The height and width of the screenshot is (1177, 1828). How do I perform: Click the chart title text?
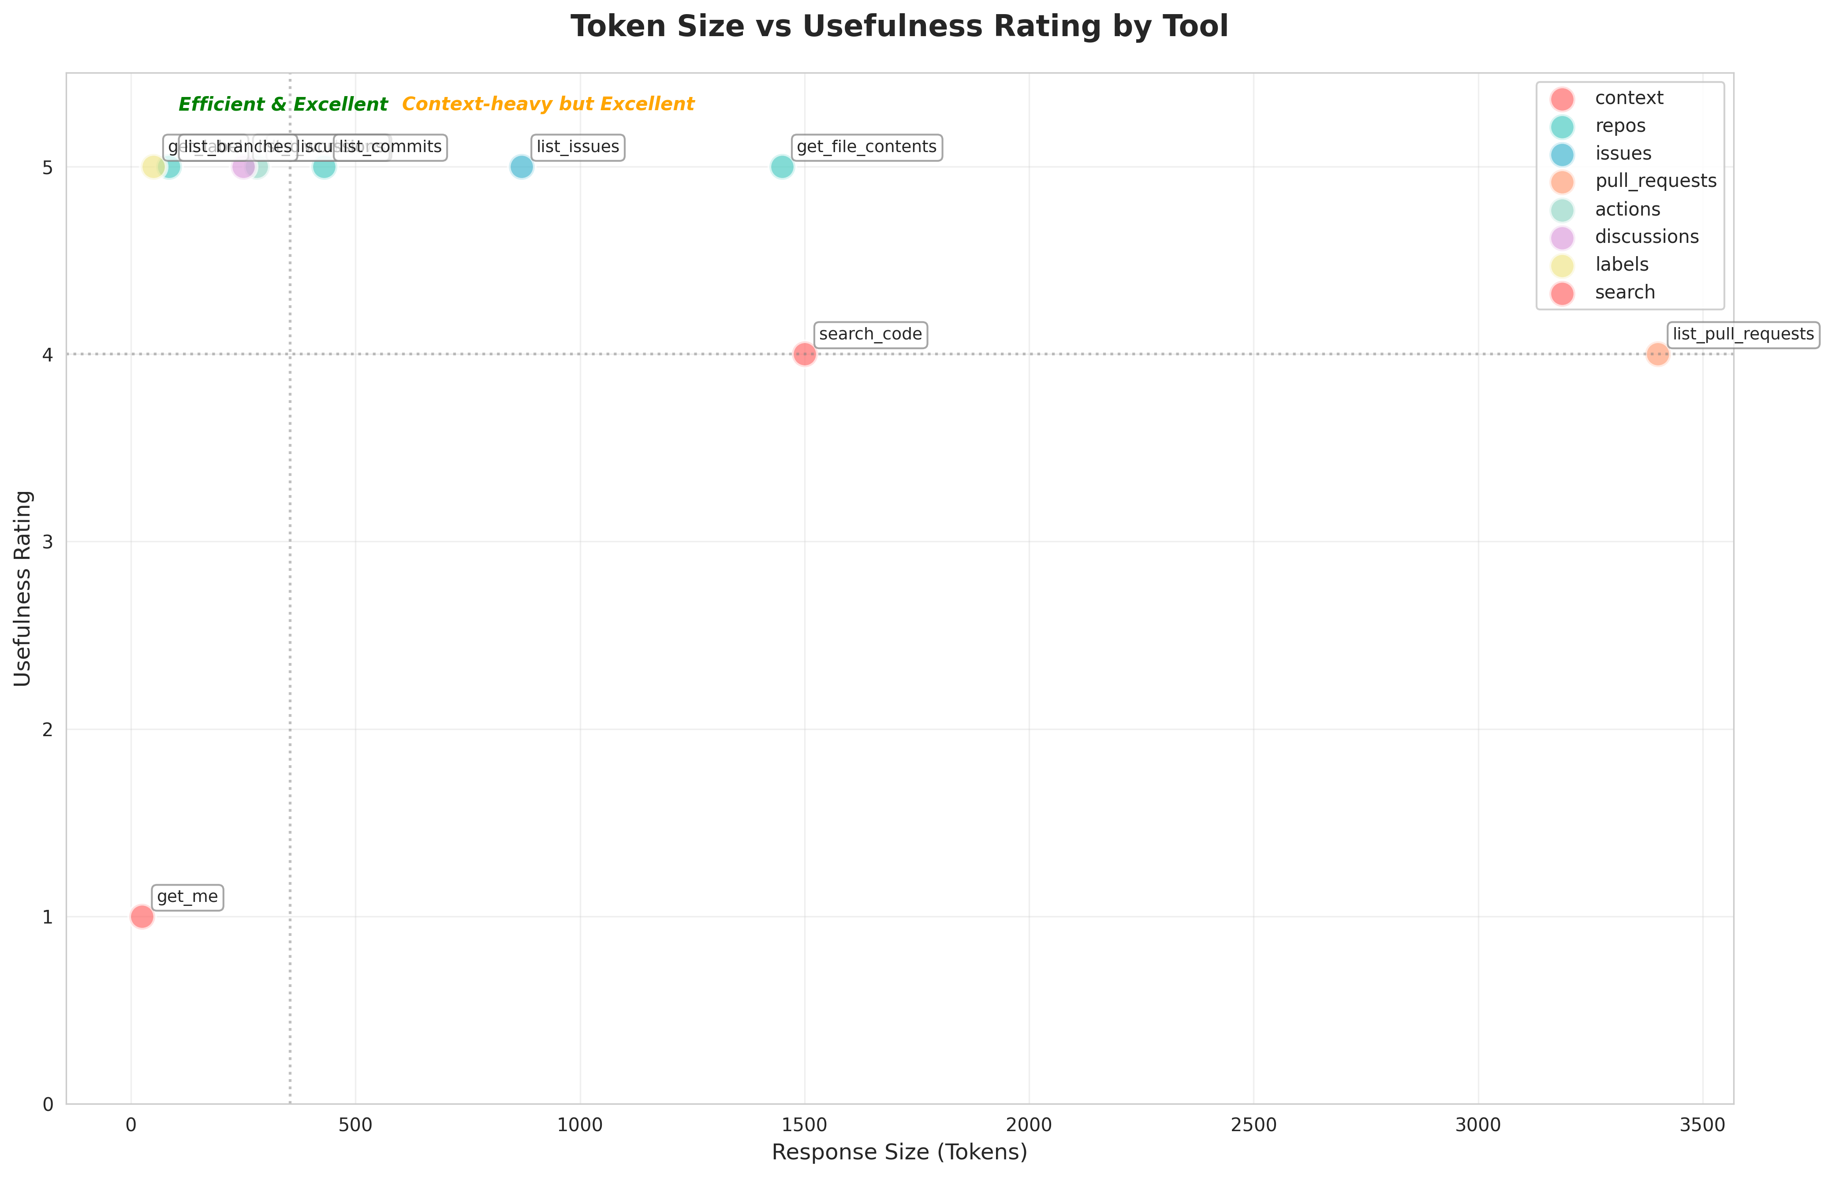point(899,27)
